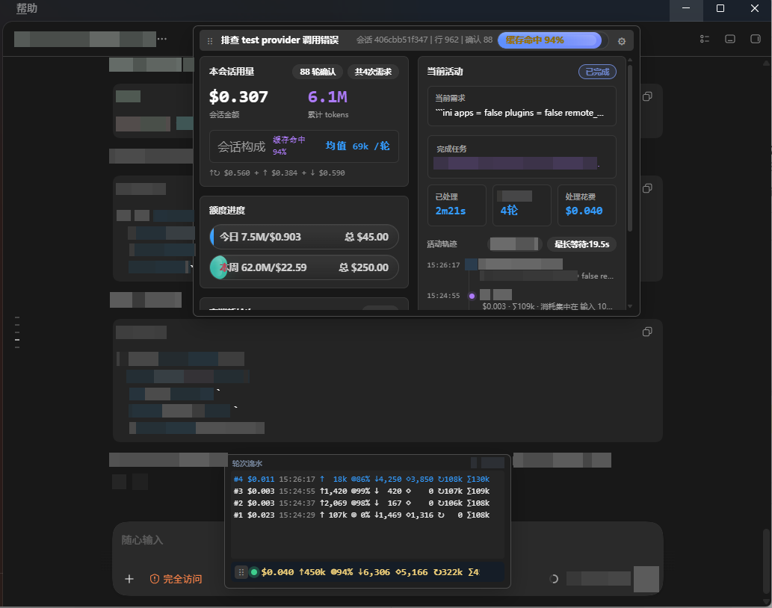Click the 15:26:17 timeline entry

click(520, 270)
